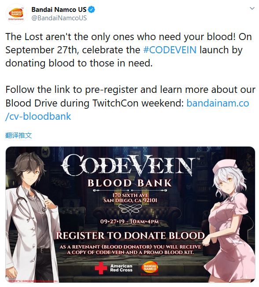Follow the bandainam.co/cv-bloodbank link
Screen dimensions: 259x287
[x=127, y=110]
